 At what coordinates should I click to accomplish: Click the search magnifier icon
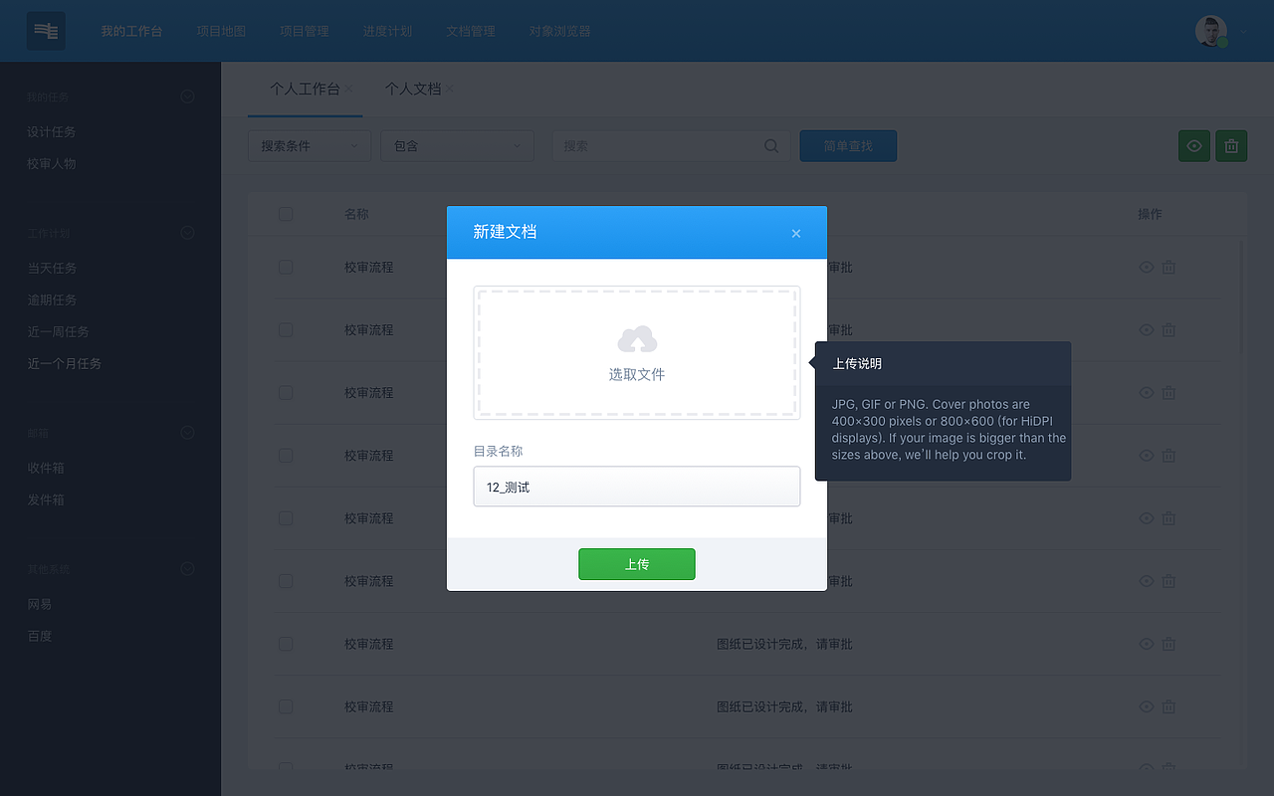[771, 145]
